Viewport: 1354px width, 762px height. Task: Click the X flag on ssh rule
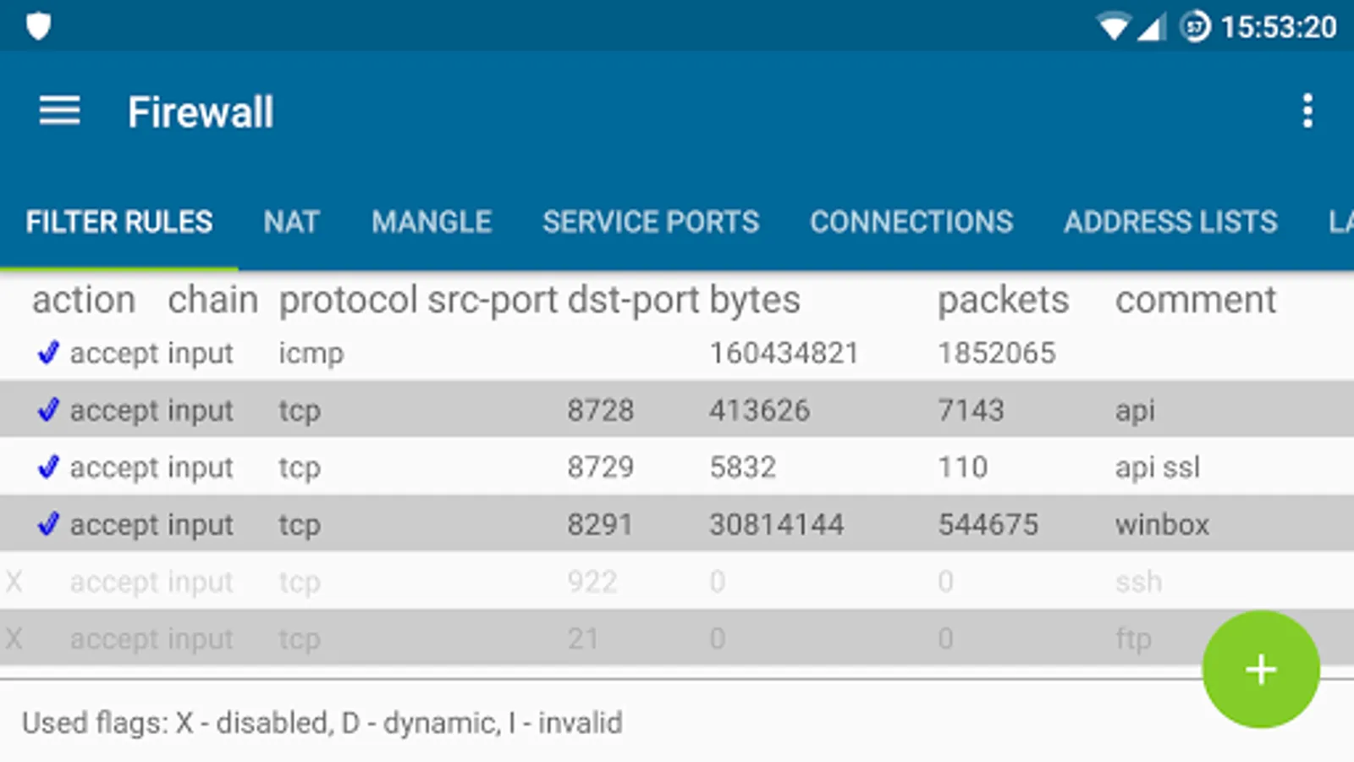[x=14, y=582]
